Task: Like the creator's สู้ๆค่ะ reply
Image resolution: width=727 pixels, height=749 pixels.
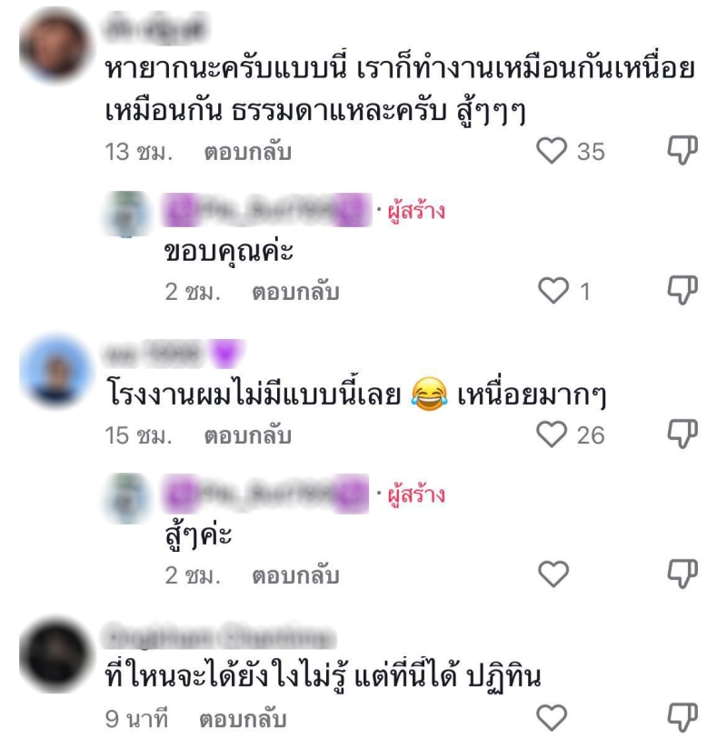Action: pos(553,574)
